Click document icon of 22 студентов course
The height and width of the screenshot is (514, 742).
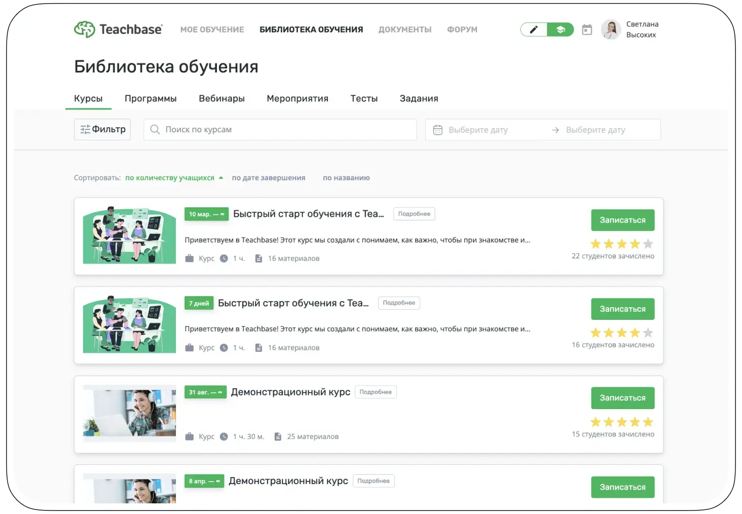tap(258, 259)
